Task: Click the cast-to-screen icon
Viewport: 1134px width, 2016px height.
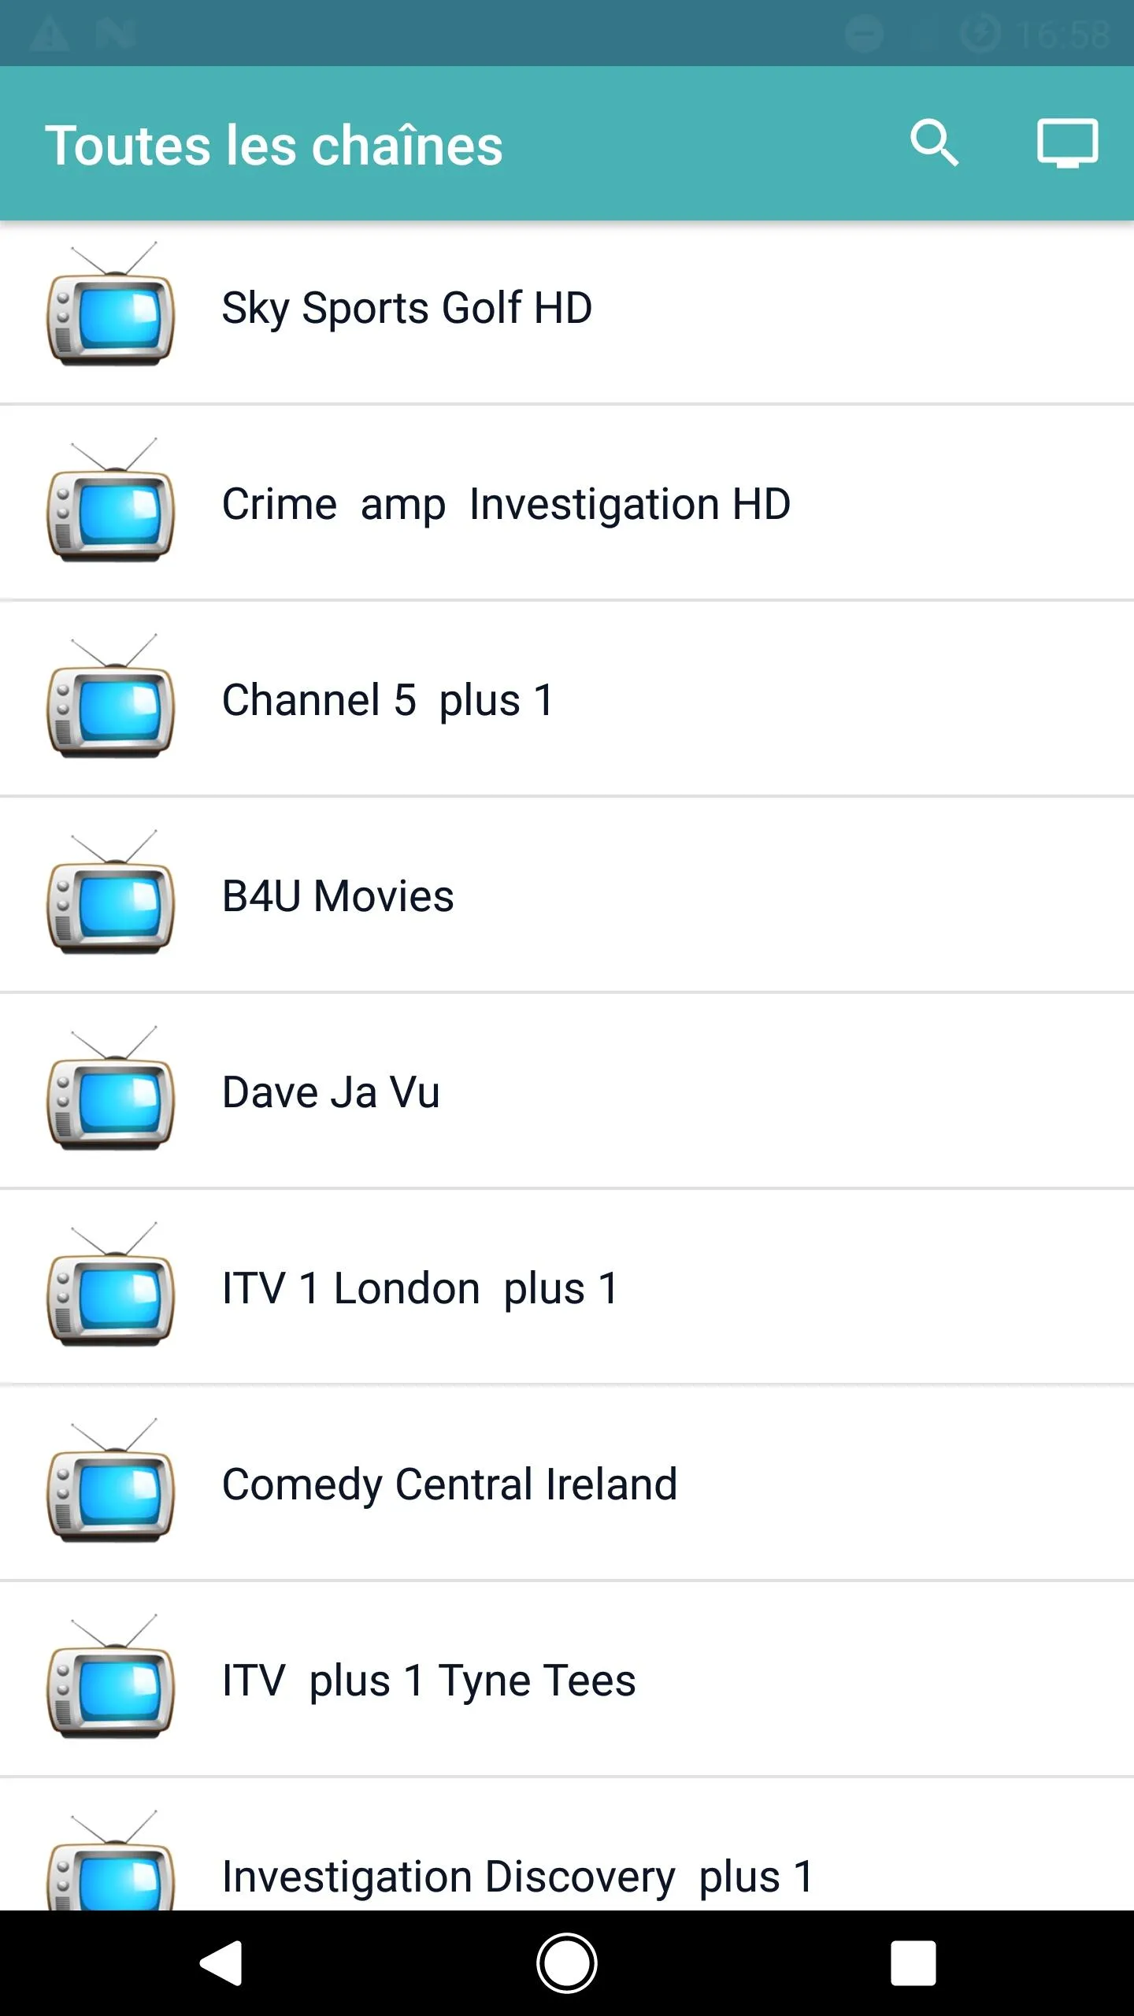Action: 1067,143
